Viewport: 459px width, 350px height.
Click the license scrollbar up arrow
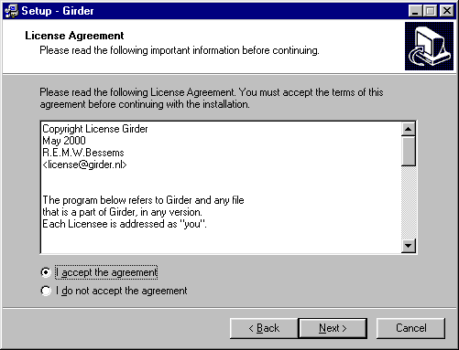(409, 129)
